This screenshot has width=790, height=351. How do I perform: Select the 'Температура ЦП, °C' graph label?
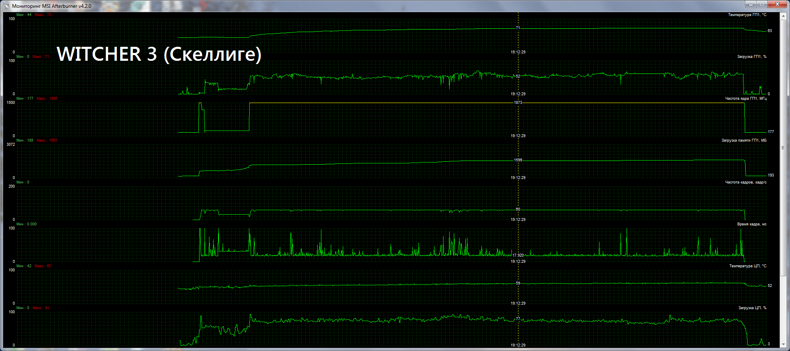(748, 266)
